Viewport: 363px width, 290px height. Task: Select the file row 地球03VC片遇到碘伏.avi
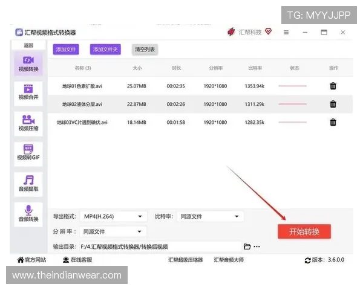pyautogui.click(x=200, y=122)
